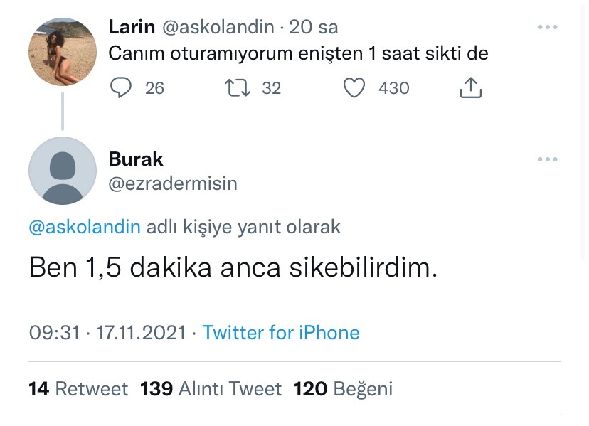Tap the share icon on Larin's tweet
589x426 pixels.
point(470,87)
